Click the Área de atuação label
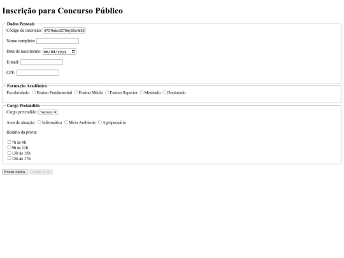This screenshot has width=344, height=258. pos(21,123)
